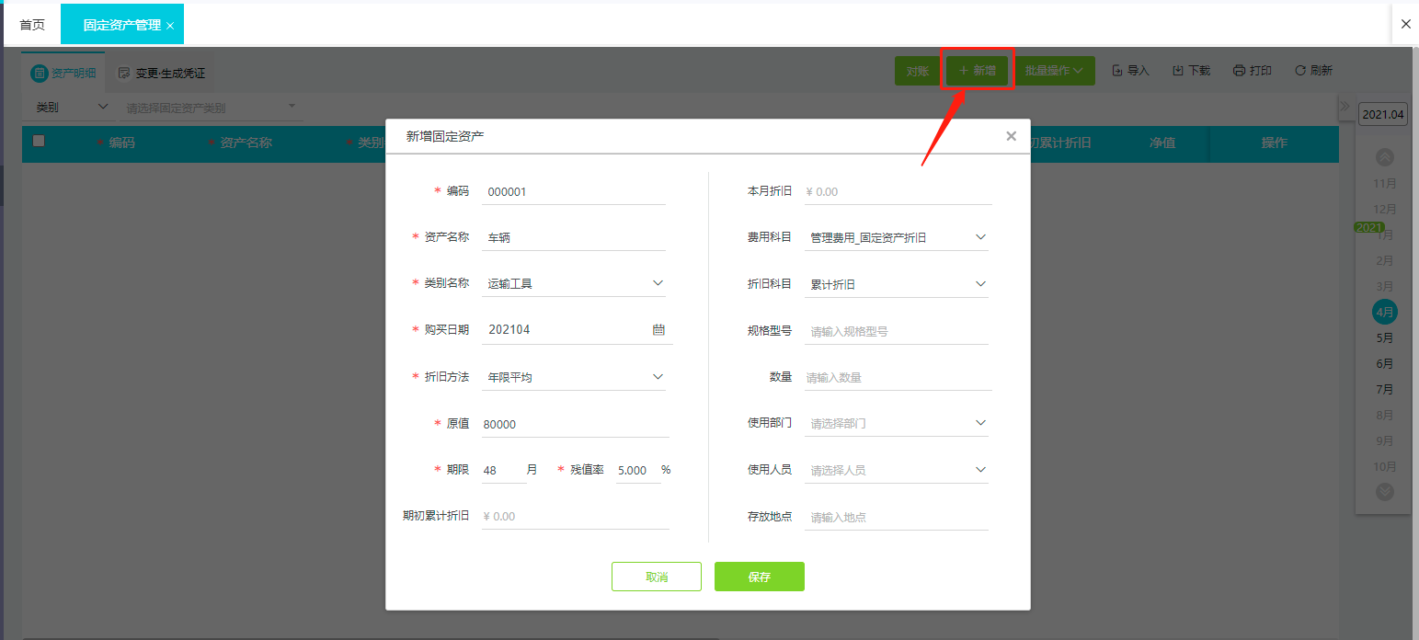Expand the 折旧科目 dropdown showing 累计折旧
The width and height of the screenshot is (1419, 640).
[x=981, y=283]
